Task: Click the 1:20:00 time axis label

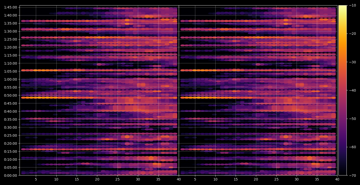Action: pos(11,47)
